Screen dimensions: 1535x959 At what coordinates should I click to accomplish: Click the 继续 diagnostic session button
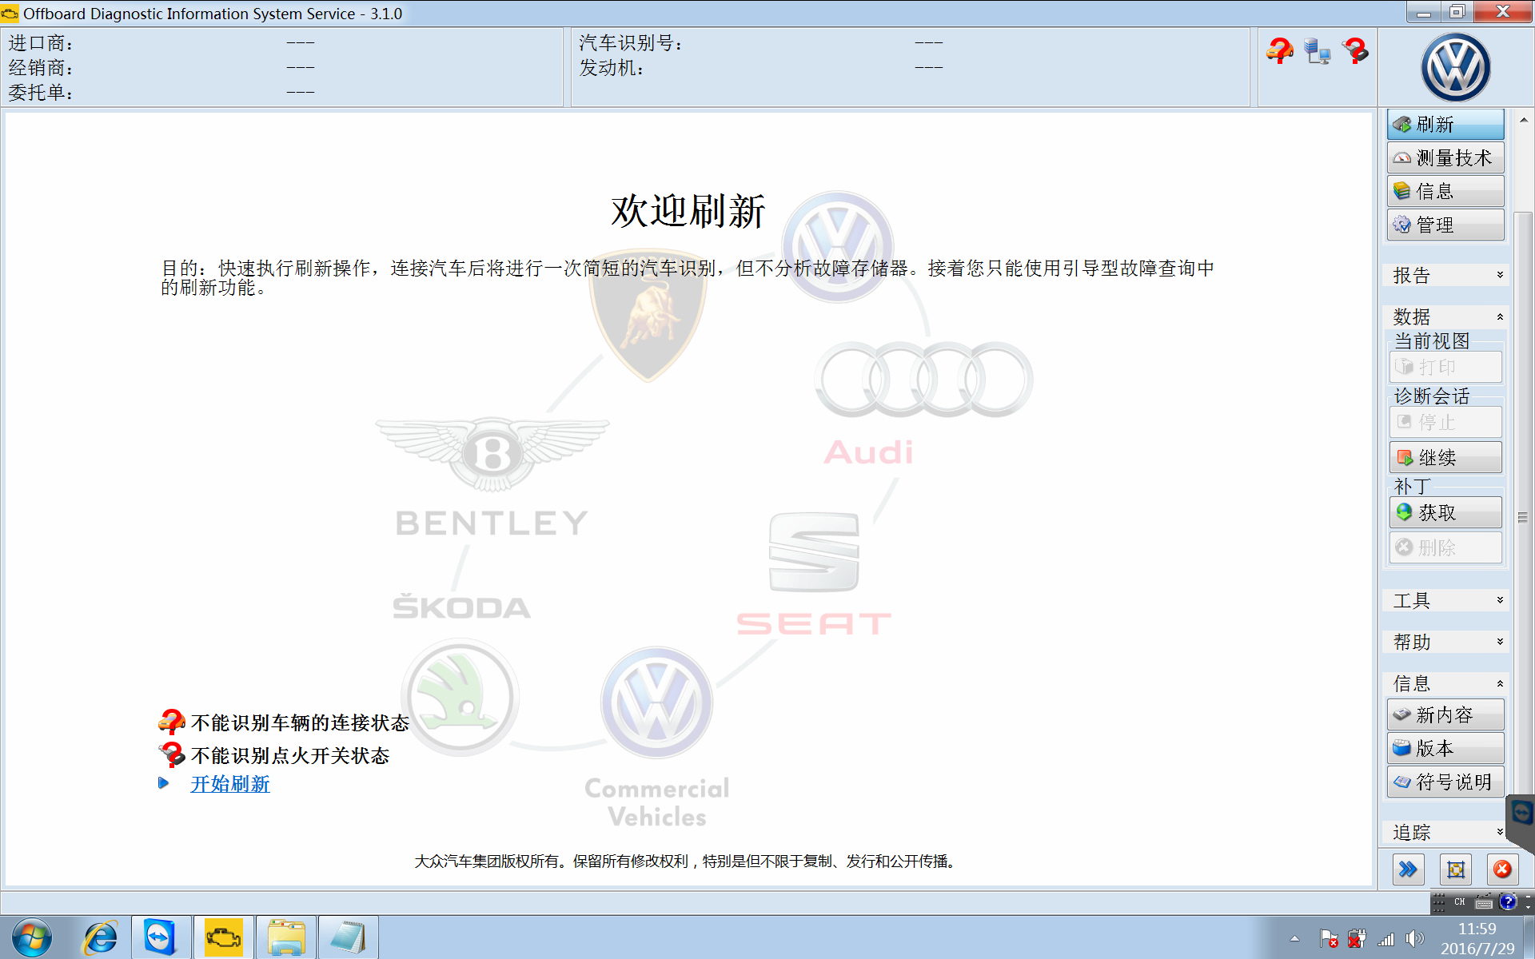pyautogui.click(x=1445, y=457)
